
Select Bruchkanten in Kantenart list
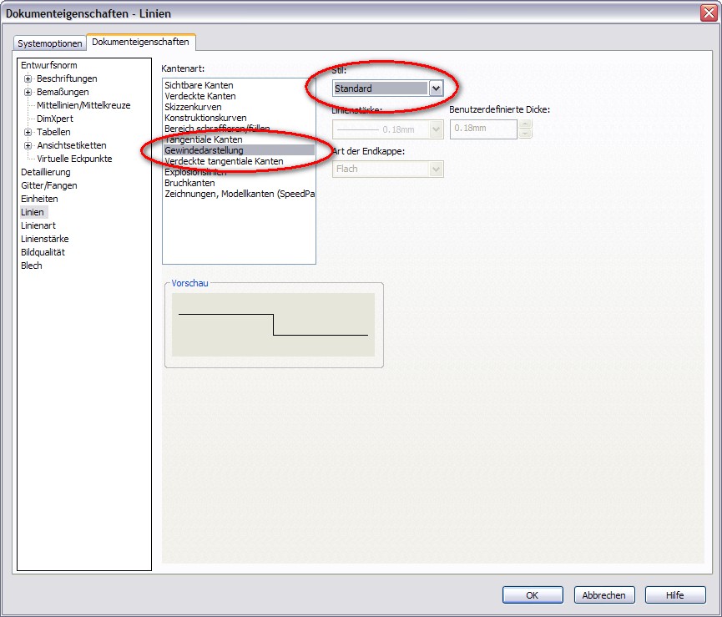pyautogui.click(x=239, y=183)
